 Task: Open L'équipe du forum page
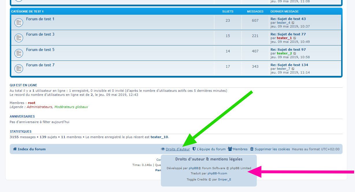pos(211,149)
